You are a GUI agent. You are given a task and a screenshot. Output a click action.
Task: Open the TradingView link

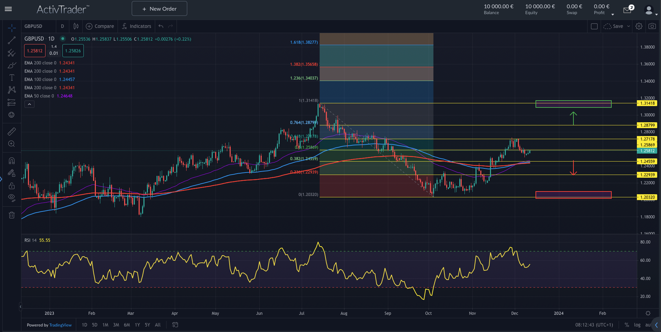tap(60, 325)
